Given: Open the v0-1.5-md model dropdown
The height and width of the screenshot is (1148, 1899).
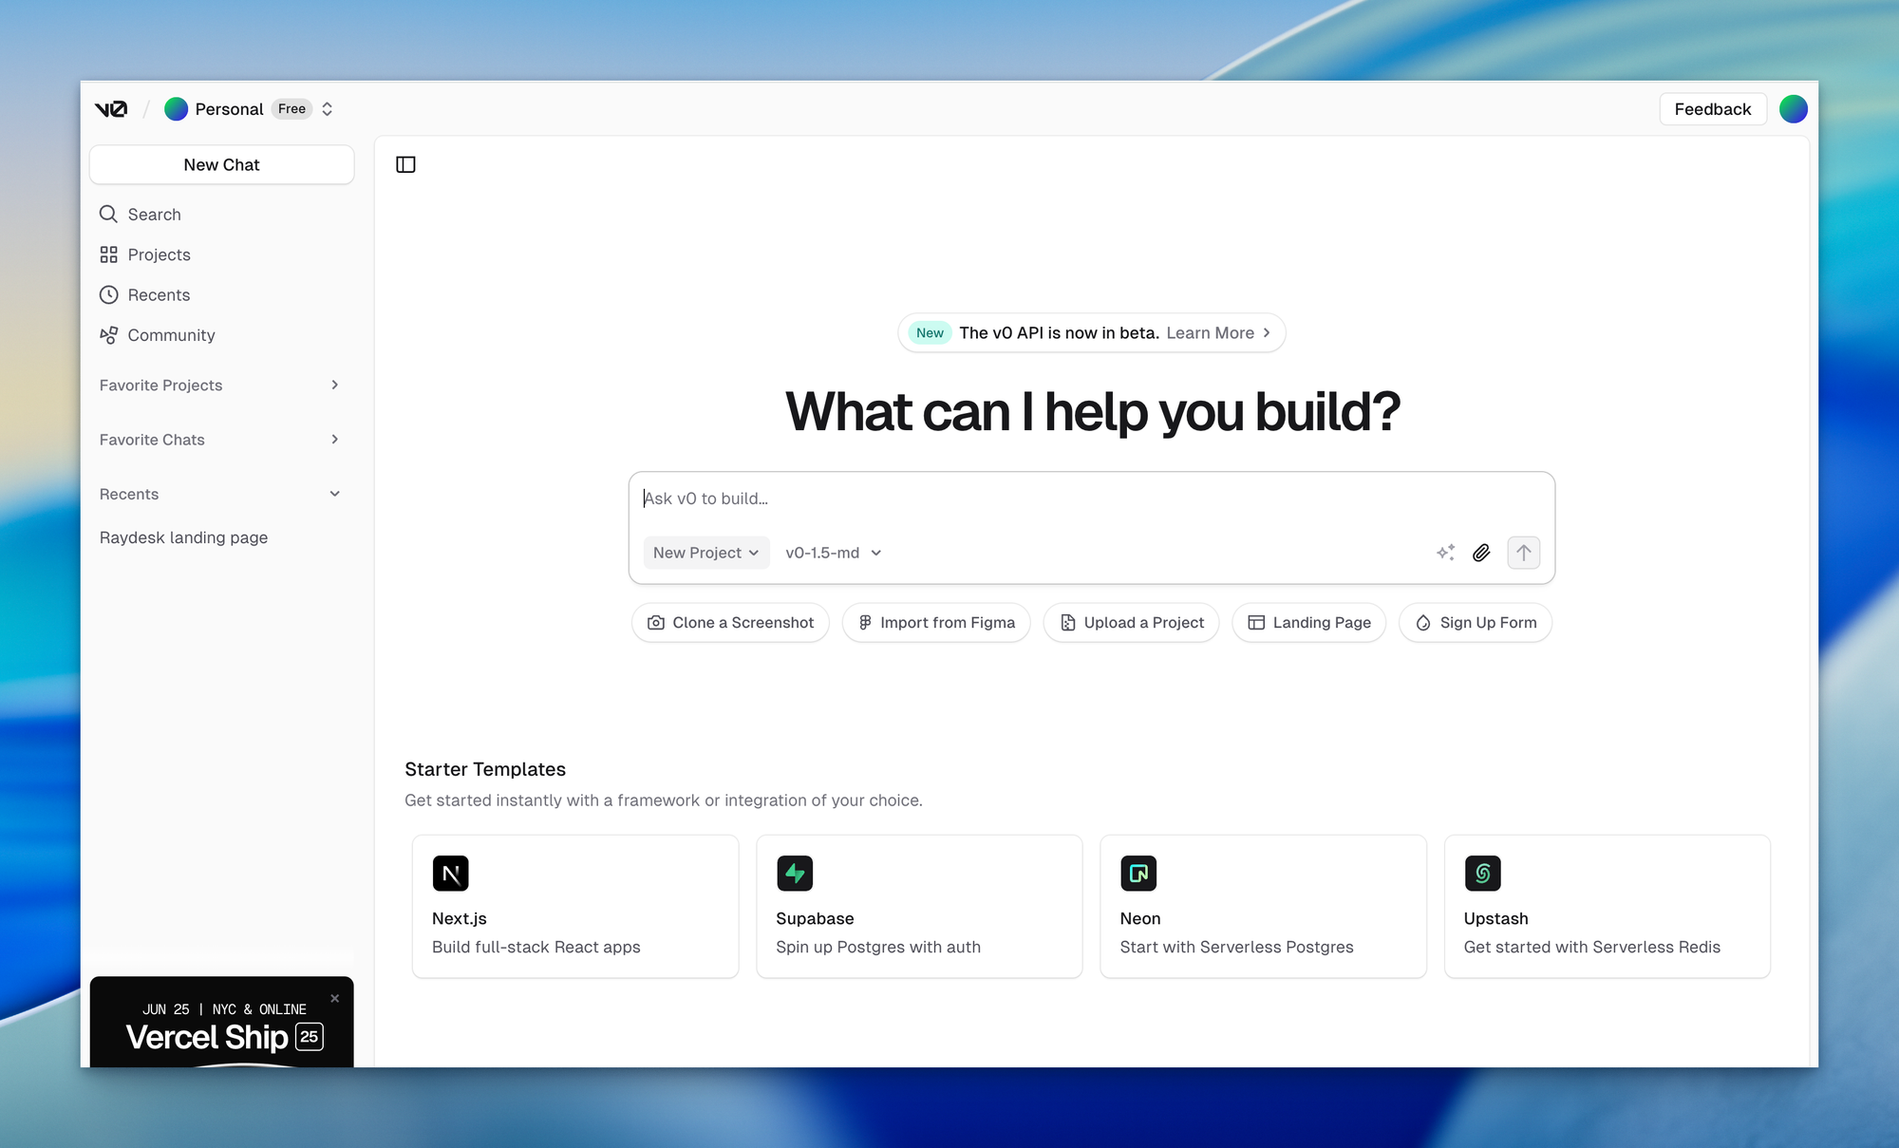Looking at the screenshot, I should (x=833, y=553).
